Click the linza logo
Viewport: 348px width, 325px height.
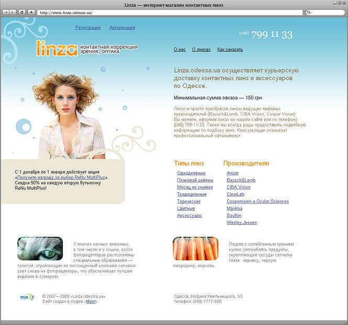tap(57, 48)
